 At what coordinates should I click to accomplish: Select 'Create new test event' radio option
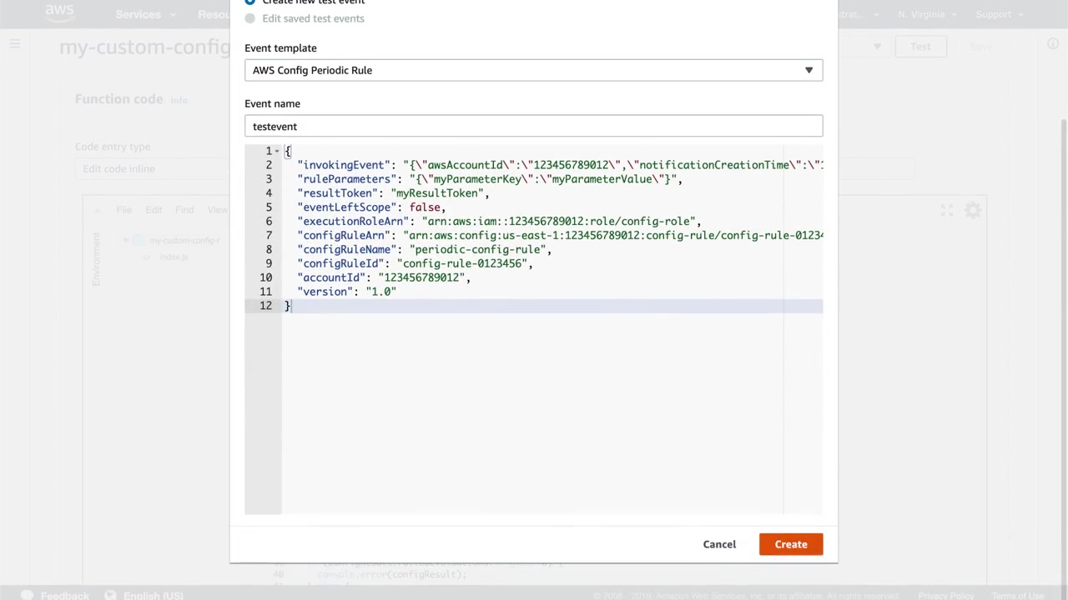coord(250,2)
